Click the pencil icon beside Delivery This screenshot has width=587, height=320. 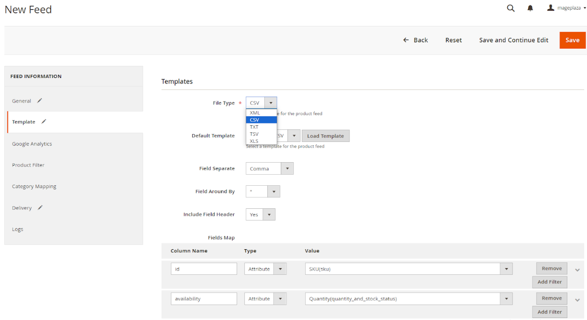pos(40,207)
